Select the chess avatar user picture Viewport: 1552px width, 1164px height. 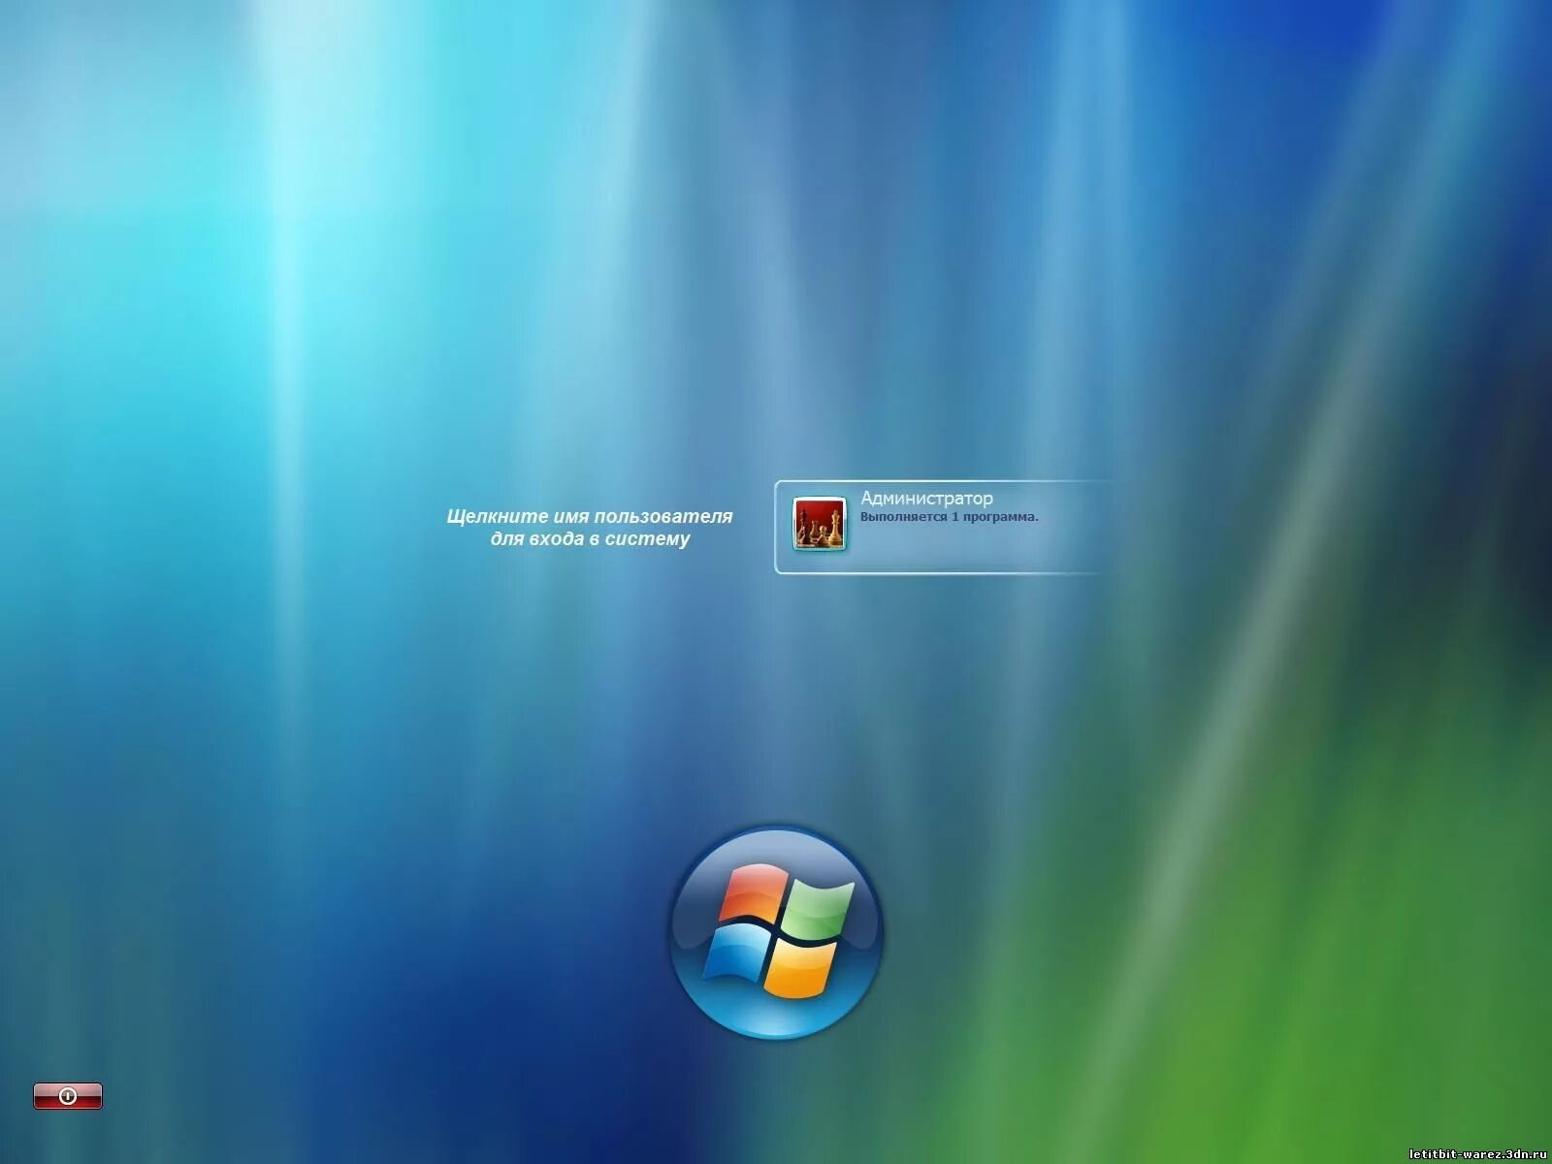point(819,524)
